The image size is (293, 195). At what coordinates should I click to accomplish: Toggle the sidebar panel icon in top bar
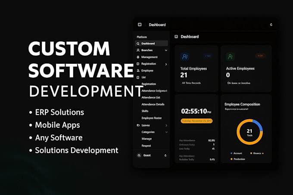tap(140, 25)
